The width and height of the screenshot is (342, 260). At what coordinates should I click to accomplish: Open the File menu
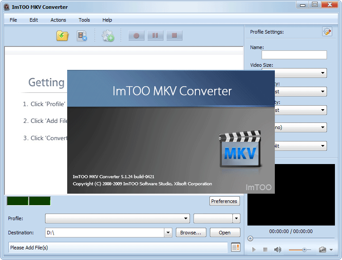pyautogui.click(x=13, y=20)
